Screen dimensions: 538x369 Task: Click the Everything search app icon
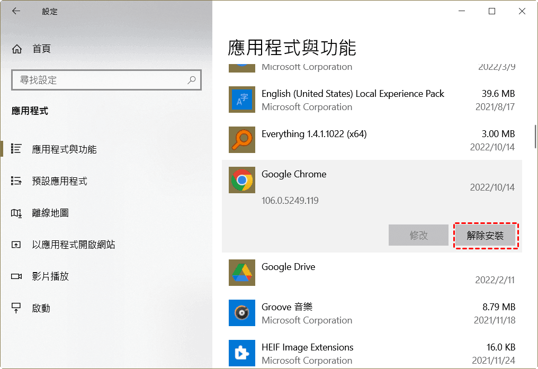[241, 140]
